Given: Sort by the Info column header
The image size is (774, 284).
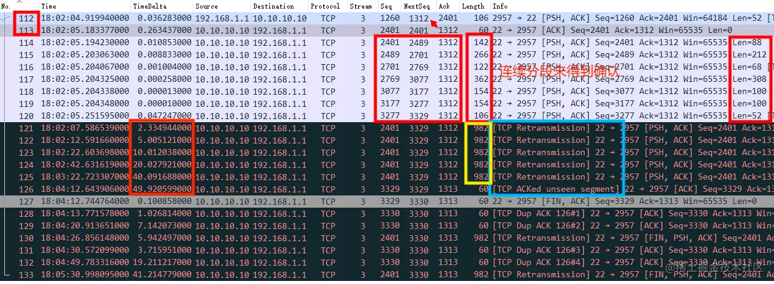Looking at the screenshot, I should [x=500, y=6].
